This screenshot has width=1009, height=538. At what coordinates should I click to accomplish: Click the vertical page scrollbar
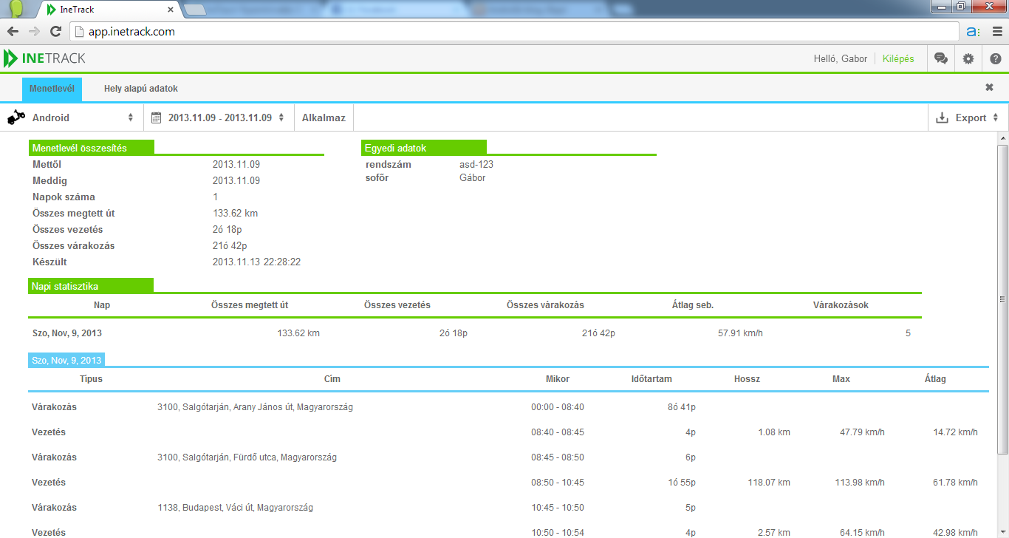1002,299
